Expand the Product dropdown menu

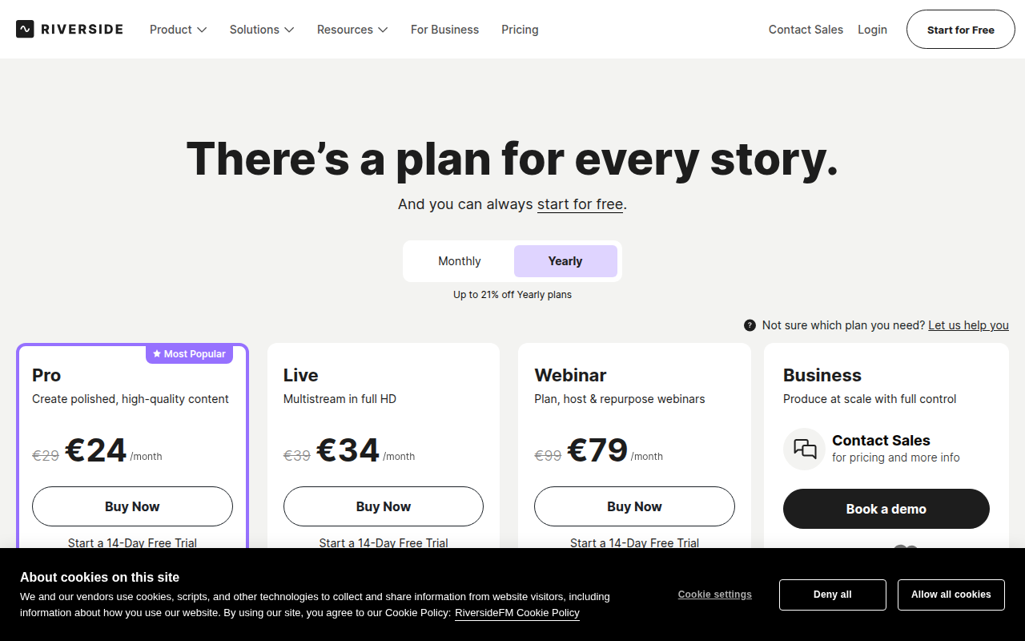pyautogui.click(x=178, y=30)
